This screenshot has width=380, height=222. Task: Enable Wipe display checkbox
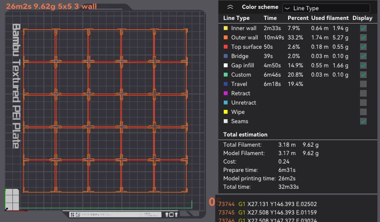pos(363,112)
